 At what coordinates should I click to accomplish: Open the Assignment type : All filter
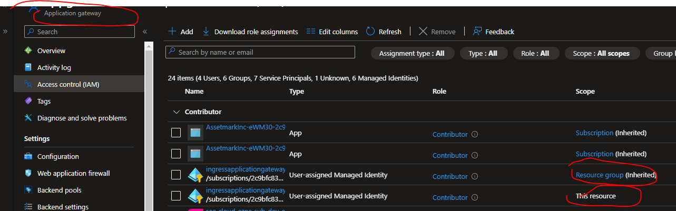(x=412, y=53)
